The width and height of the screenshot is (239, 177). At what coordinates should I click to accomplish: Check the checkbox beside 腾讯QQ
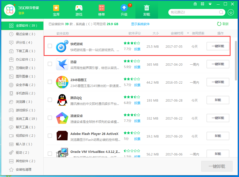pos(50,100)
